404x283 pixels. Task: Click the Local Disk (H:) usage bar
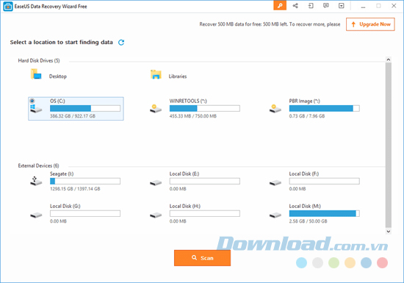coord(205,213)
